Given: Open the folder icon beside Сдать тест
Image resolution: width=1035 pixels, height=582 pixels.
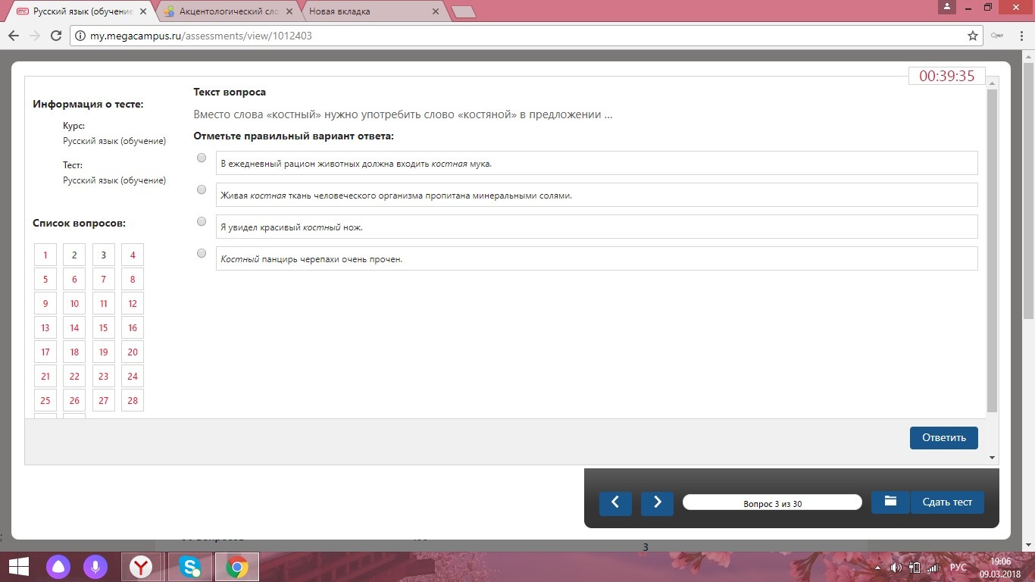Looking at the screenshot, I should (890, 502).
